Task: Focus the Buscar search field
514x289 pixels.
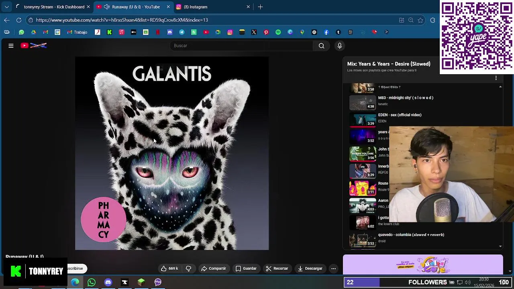Action: point(242,46)
